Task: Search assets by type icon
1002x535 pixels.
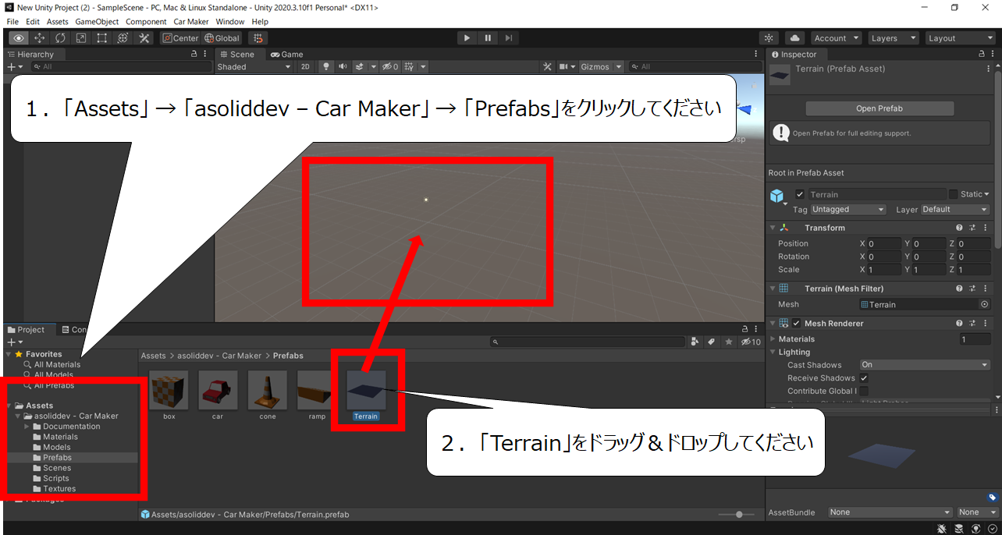Action: click(695, 342)
